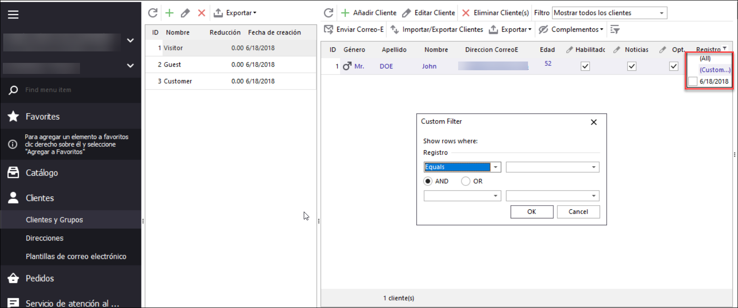This screenshot has height=308, width=738.
Task: Edit the selected group with the pencil icon
Action: point(185,13)
